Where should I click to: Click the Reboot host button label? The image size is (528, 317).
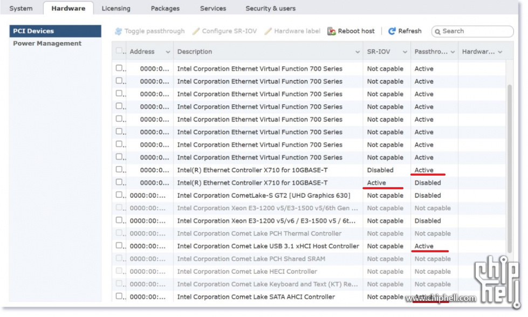pos(356,31)
